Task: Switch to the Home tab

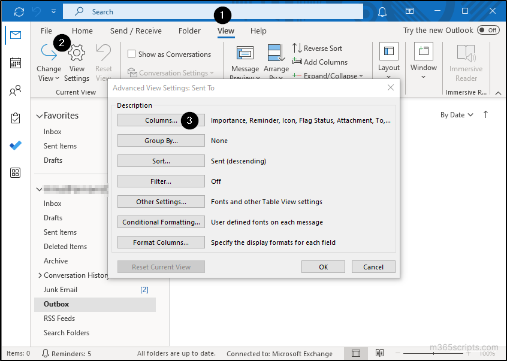Action: pos(82,31)
